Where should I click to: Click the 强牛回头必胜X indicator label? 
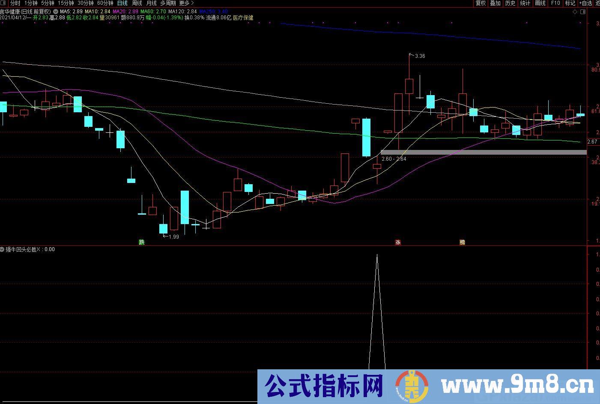(x=23, y=249)
